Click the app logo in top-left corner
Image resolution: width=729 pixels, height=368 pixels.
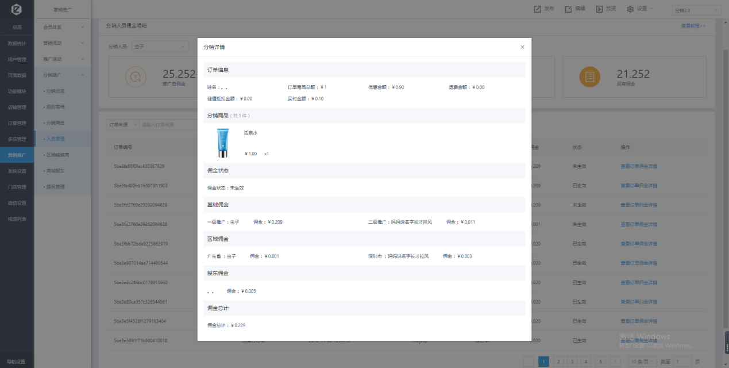(17, 10)
